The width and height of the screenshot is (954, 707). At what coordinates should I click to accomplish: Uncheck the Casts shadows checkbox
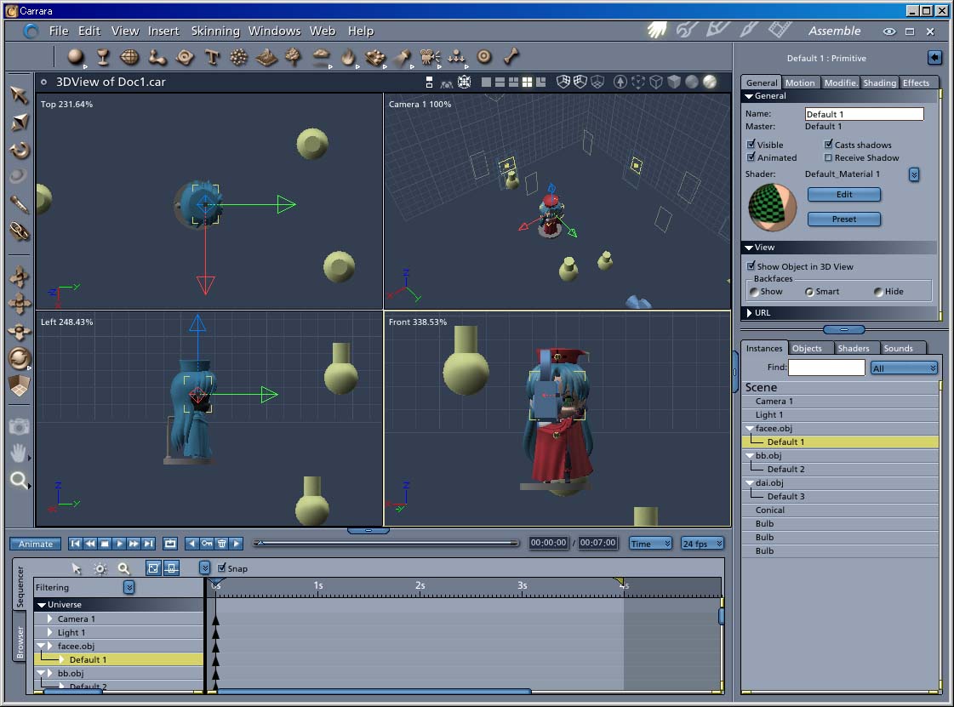pyautogui.click(x=829, y=145)
